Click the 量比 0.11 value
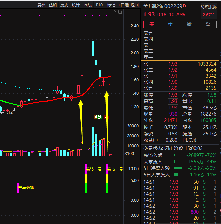Image resolution: width=221 pixels, height=224 pixels. (x=212, y=101)
